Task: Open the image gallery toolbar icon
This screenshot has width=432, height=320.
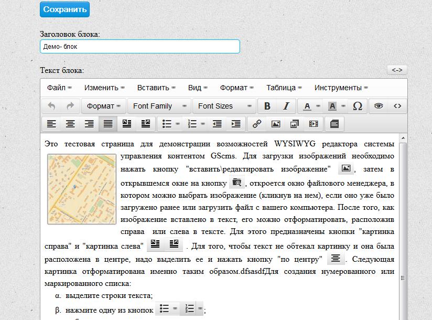Action: tap(294, 124)
